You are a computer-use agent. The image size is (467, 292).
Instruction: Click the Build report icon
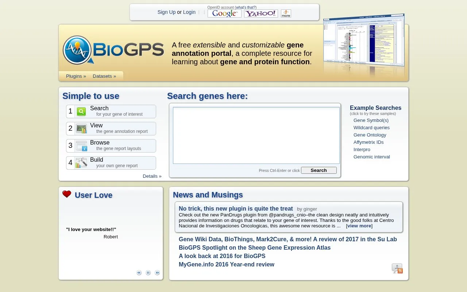tap(81, 163)
